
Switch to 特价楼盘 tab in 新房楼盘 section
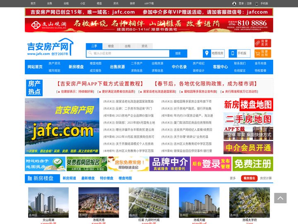[x=107, y=178]
